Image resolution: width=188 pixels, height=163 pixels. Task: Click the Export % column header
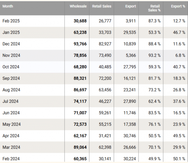click(178, 6)
